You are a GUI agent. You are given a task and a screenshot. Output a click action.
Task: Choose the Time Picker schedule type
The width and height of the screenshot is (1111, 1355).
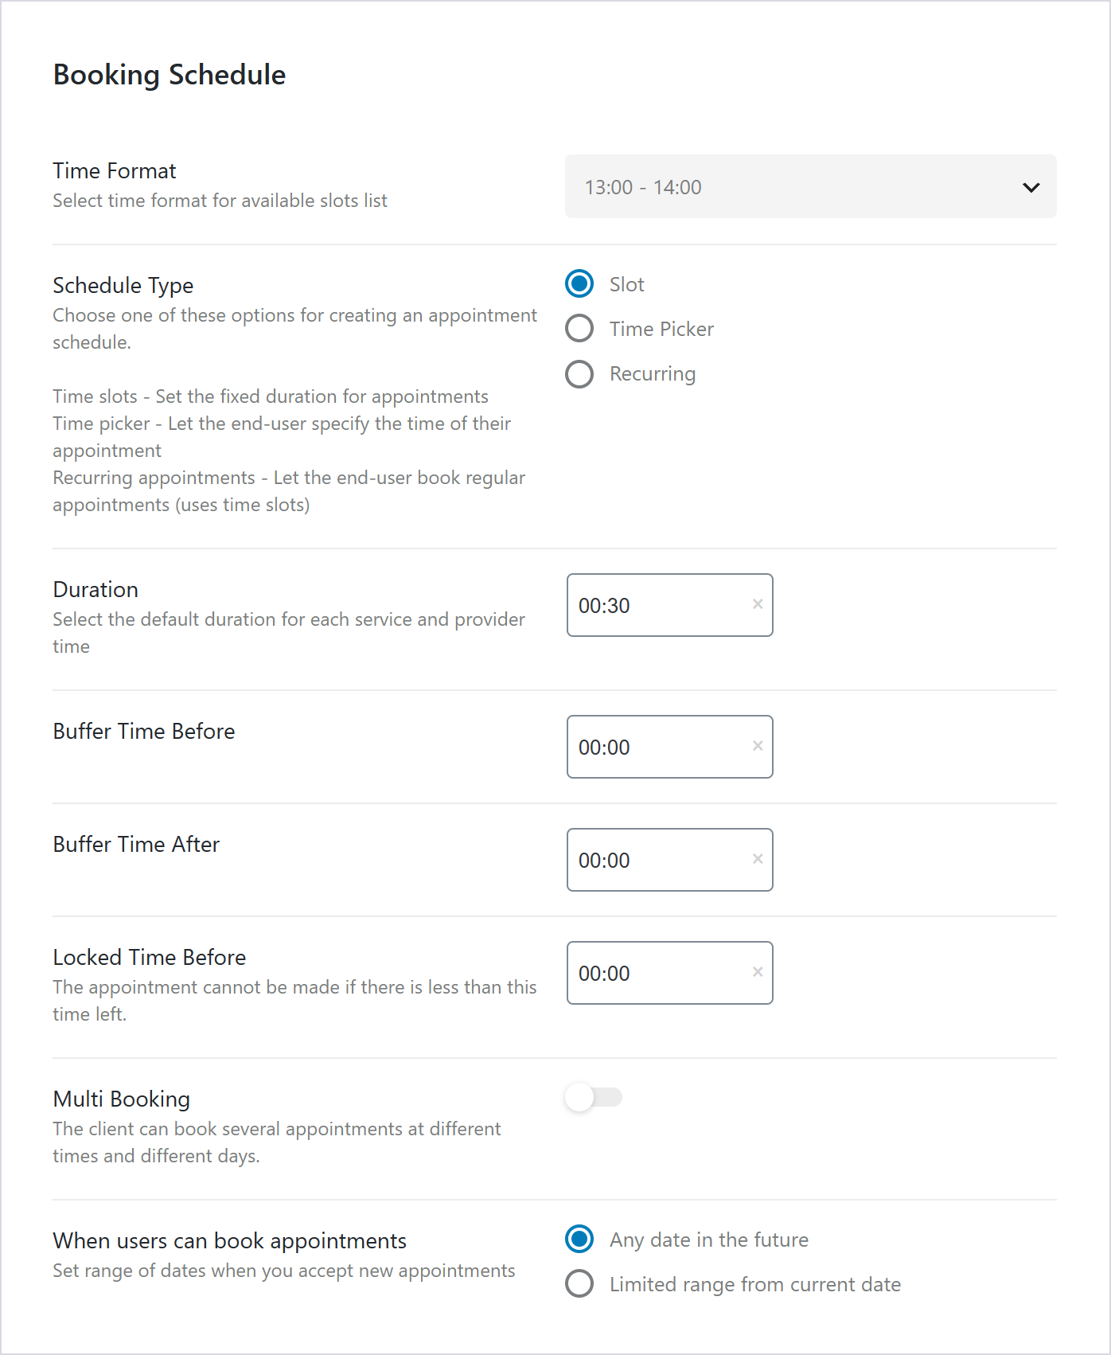pos(579,328)
